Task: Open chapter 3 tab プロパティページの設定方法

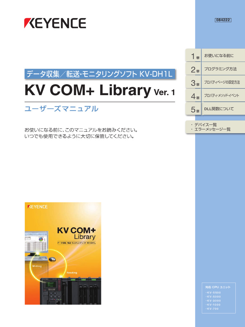Action: (x=215, y=82)
